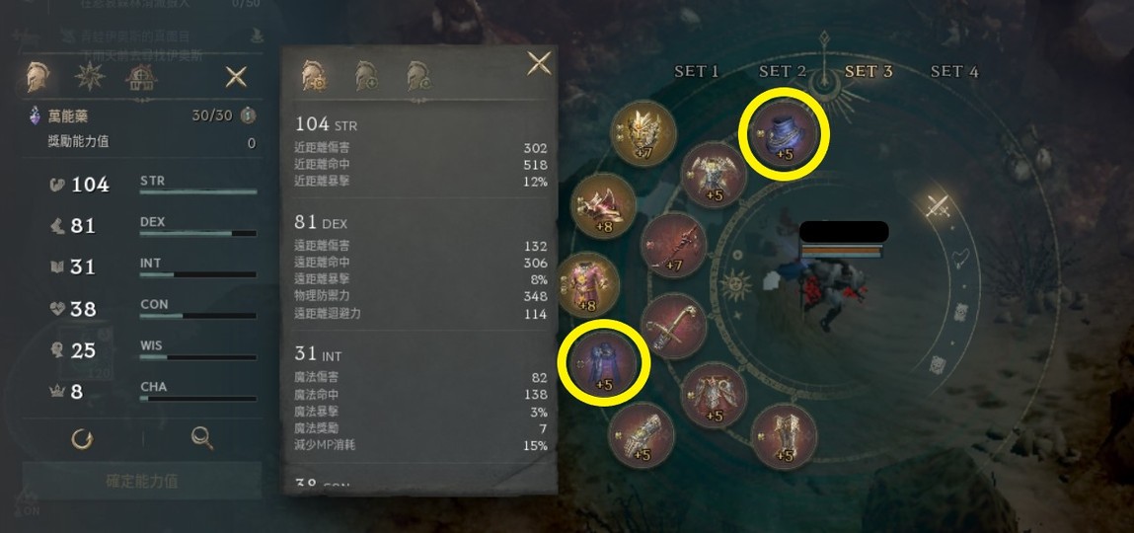The height and width of the screenshot is (533, 1134).
Task: Select the highlighted blue hat +5 slot
Action: (785, 134)
